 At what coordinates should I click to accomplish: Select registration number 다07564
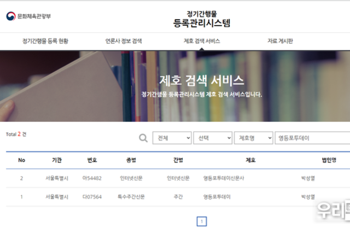click(x=92, y=197)
